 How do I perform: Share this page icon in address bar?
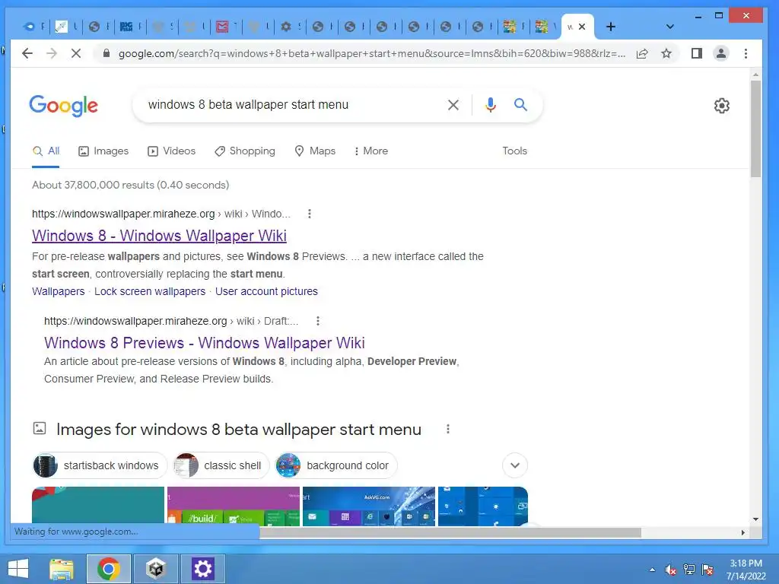pyautogui.click(x=642, y=53)
